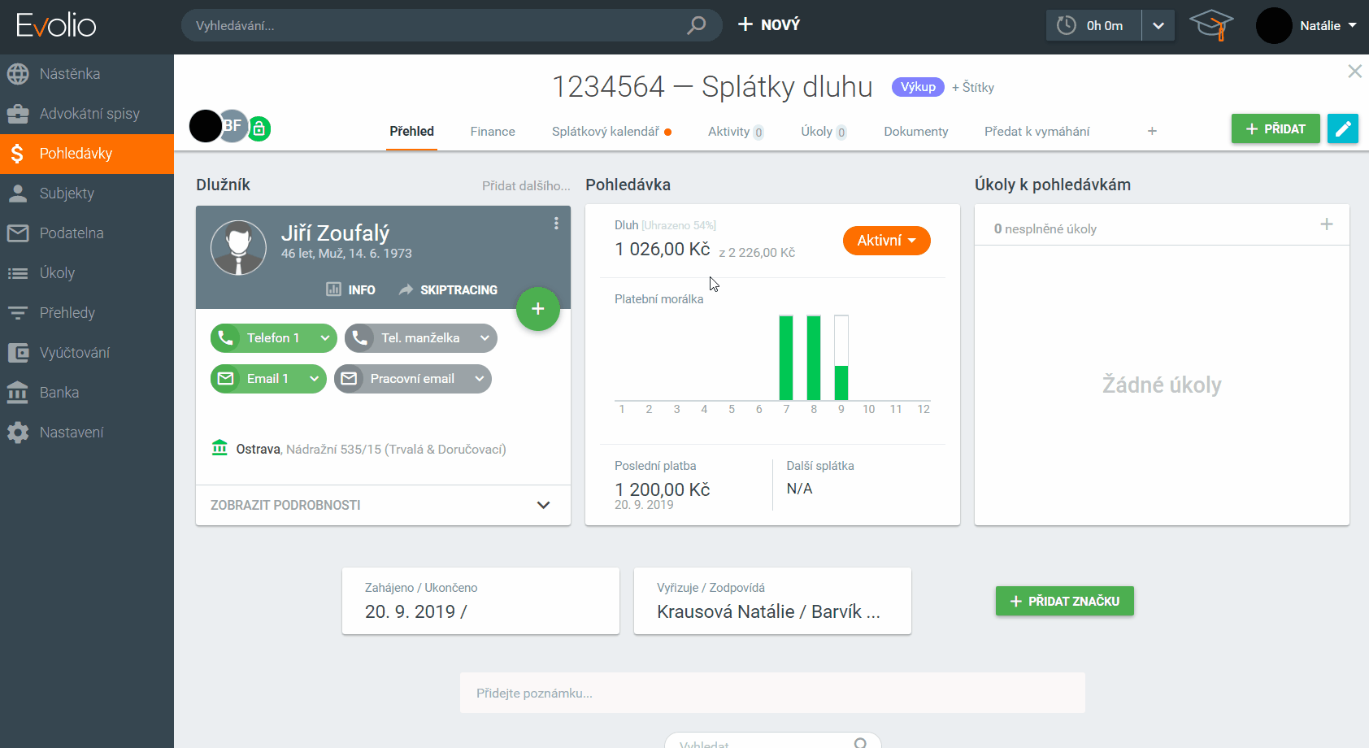Expand the Aktivní status dropdown
Image resolution: width=1369 pixels, height=748 pixels.
tap(886, 241)
